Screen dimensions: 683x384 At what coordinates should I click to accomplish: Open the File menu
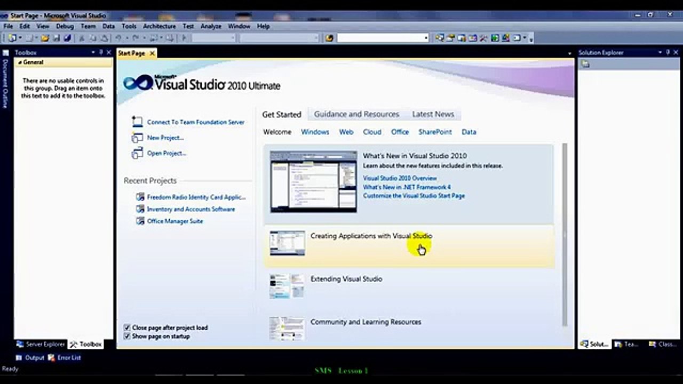point(9,26)
